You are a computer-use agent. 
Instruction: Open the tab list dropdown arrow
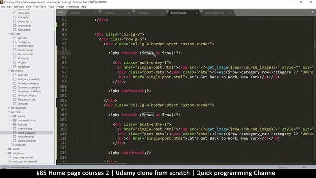pos(313,12)
